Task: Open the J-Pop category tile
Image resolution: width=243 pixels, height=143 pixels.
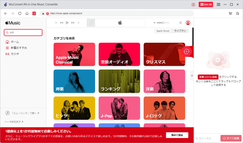Action: (119, 108)
